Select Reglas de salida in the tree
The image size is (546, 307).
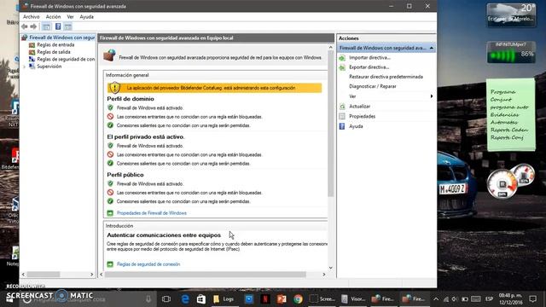click(x=54, y=52)
